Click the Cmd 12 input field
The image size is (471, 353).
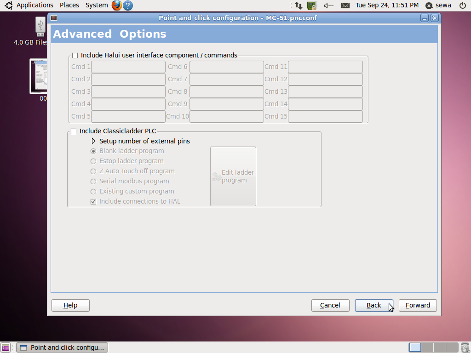coord(325,79)
